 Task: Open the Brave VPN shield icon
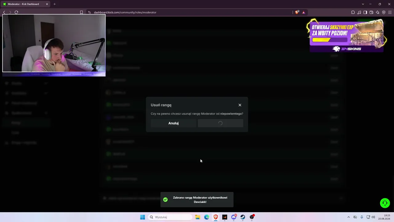coord(384,12)
